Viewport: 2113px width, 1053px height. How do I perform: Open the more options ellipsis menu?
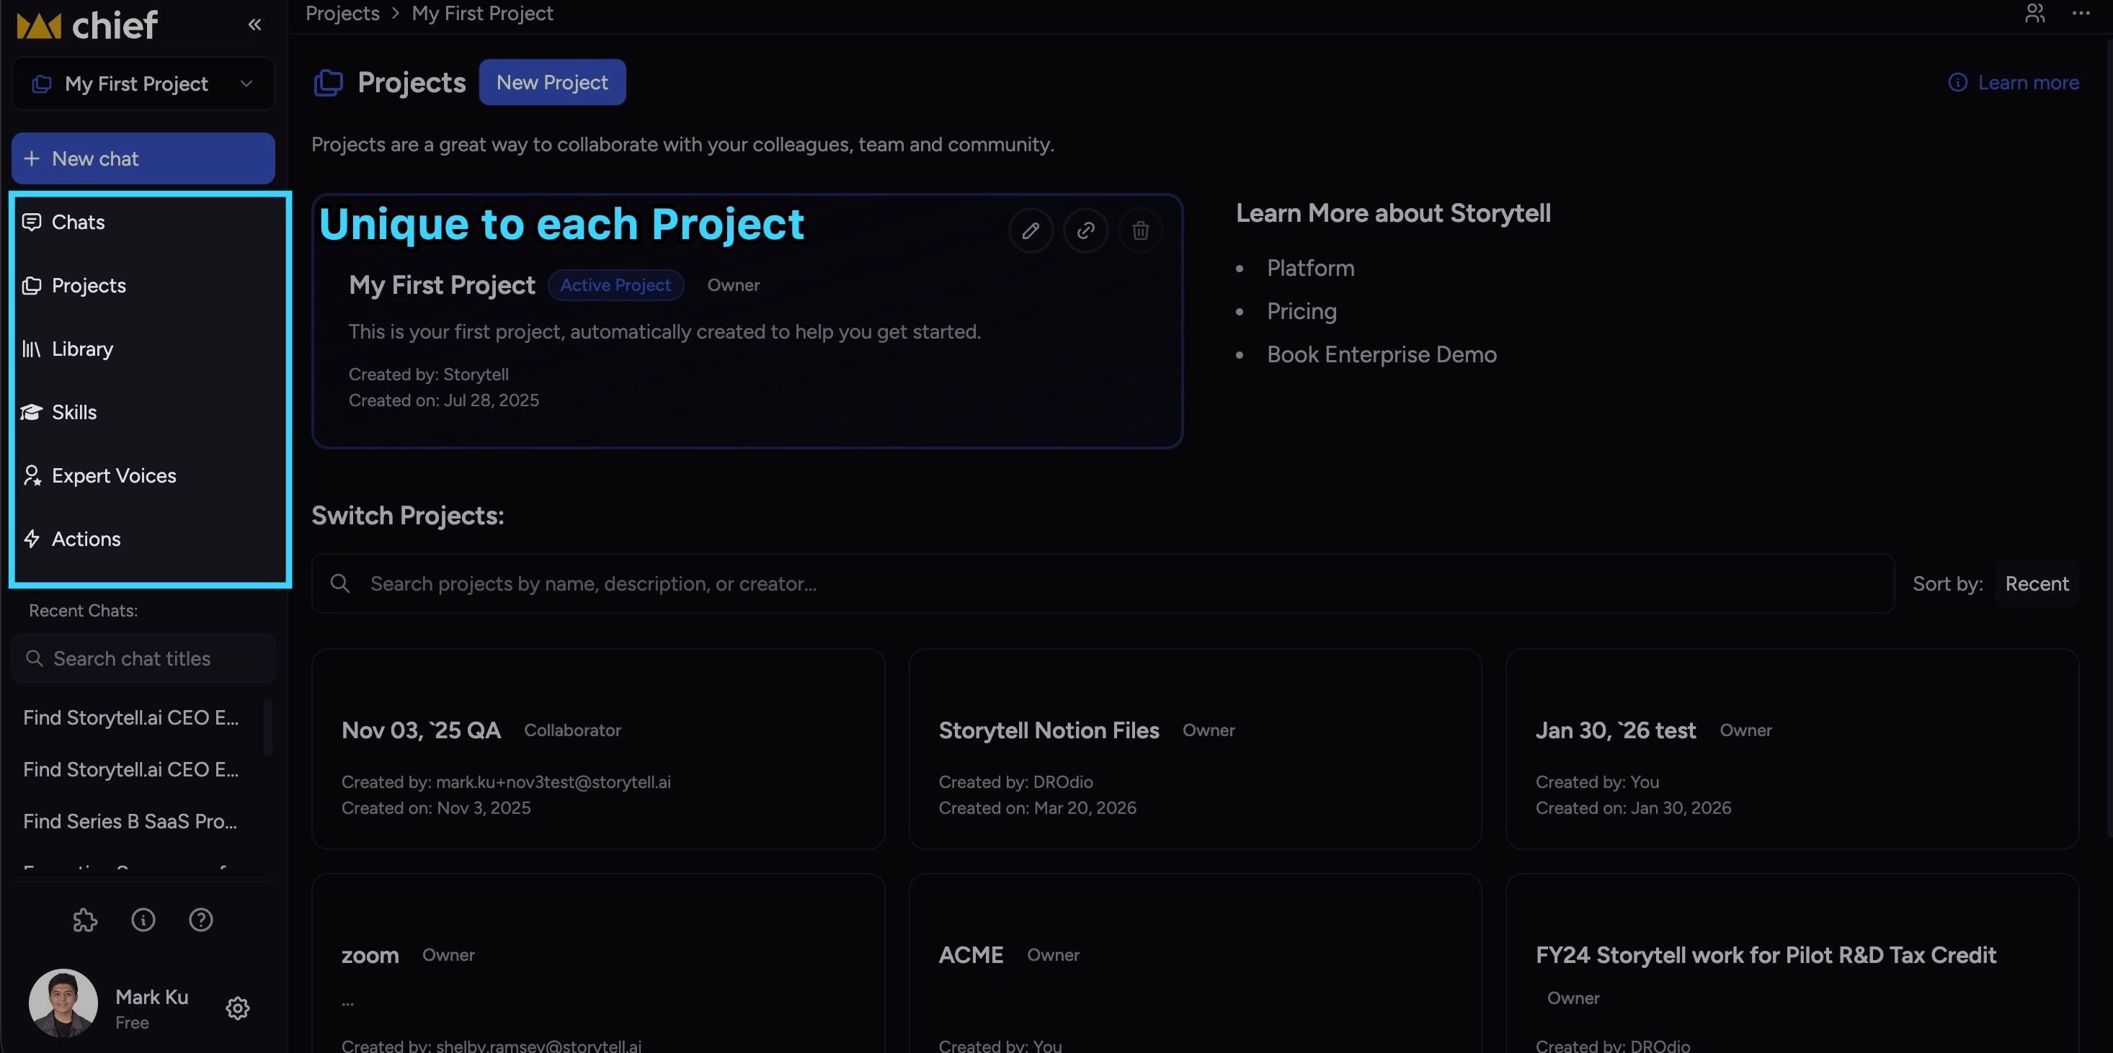tap(2081, 13)
